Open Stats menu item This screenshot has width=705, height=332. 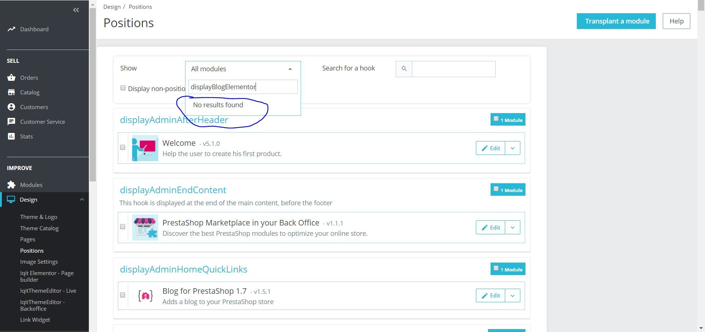26,136
